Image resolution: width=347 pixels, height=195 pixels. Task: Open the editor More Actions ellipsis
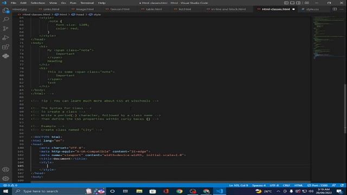click(x=342, y=9)
